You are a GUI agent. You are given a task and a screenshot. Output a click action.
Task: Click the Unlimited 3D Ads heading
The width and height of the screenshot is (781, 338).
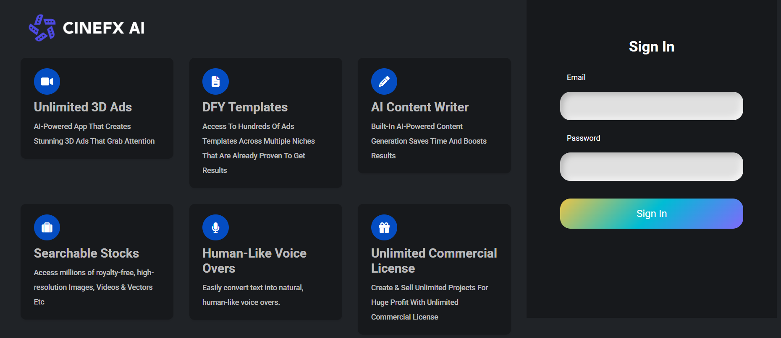coord(83,107)
